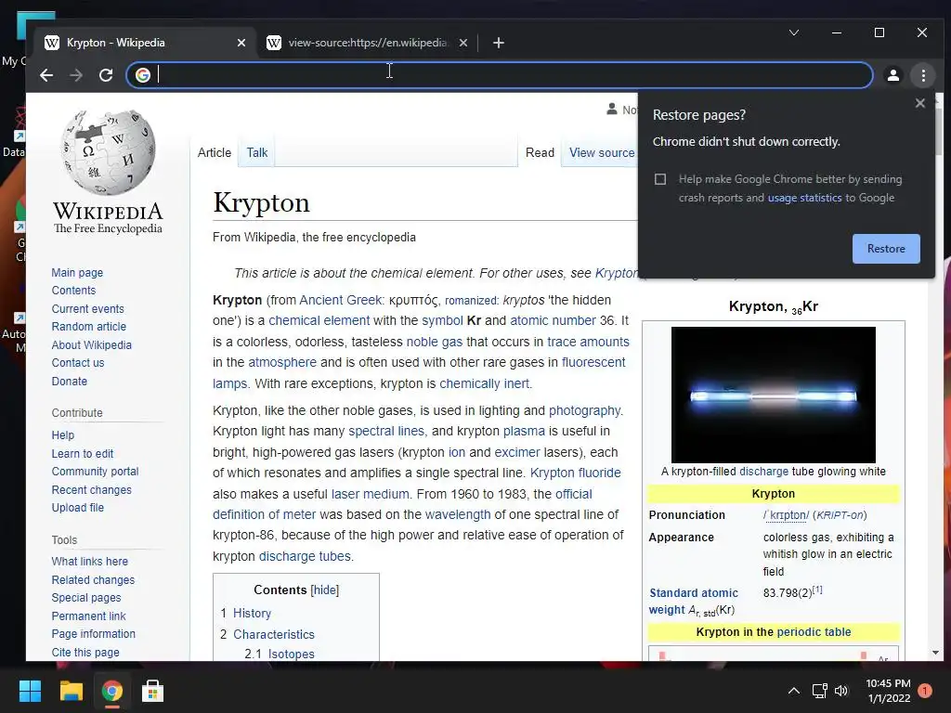Open the noble gas link
The image size is (951, 713).
coord(435,342)
